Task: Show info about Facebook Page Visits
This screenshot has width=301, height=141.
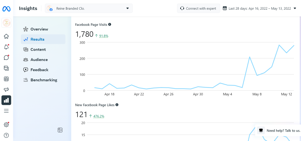Action: click(x=110, y=25)
